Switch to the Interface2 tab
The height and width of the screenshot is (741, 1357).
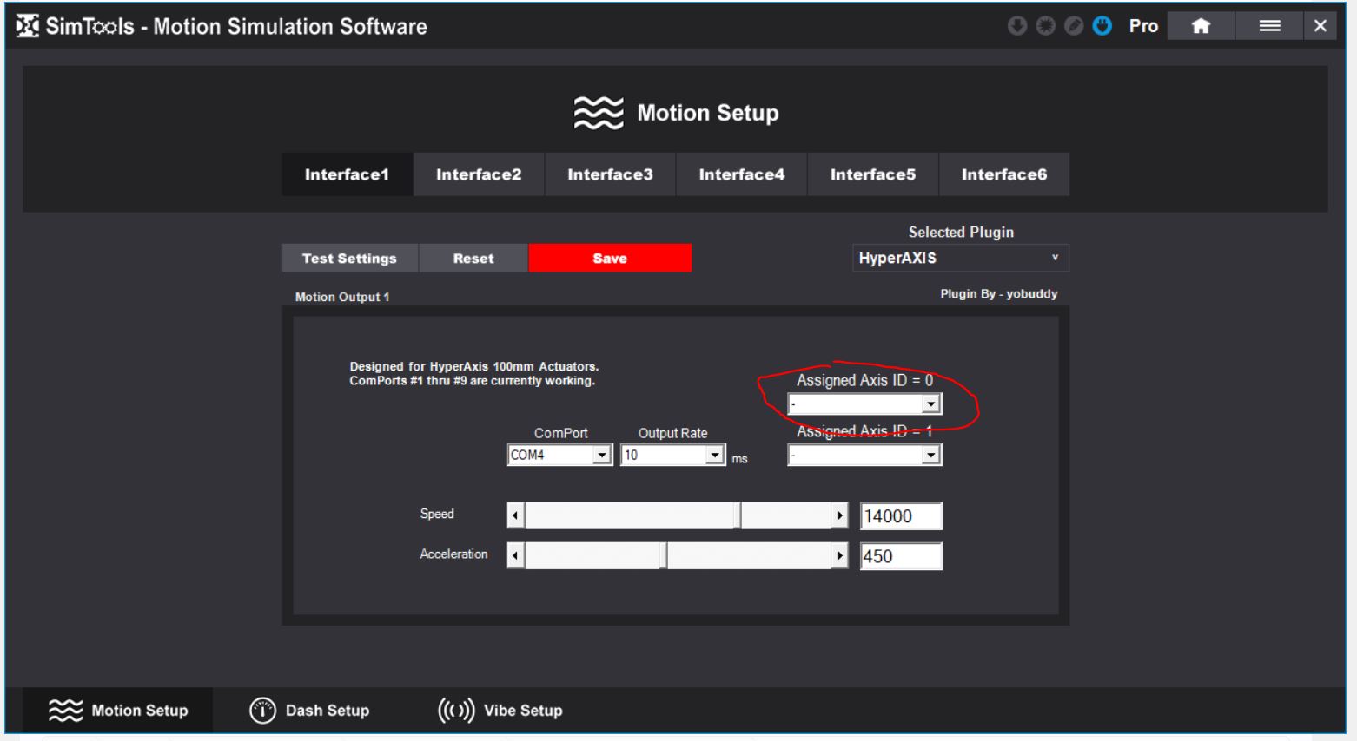[x=479, y=174]
